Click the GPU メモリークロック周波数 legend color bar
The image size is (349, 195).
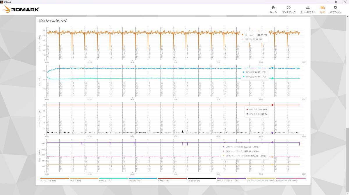261,178
